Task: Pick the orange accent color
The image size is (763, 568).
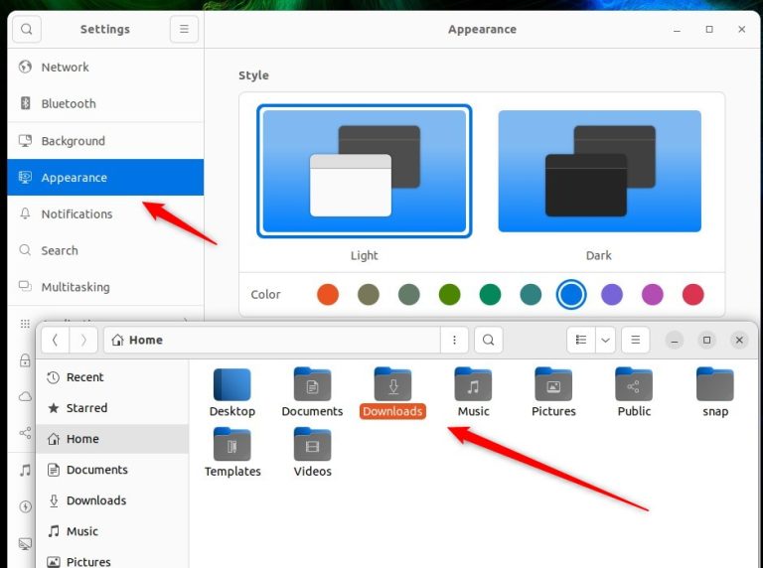Action: coord(328,295)
